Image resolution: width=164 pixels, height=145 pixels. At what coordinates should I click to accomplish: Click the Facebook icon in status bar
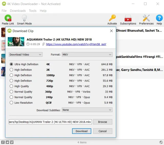pyautogui.click(x=3, y=142)
